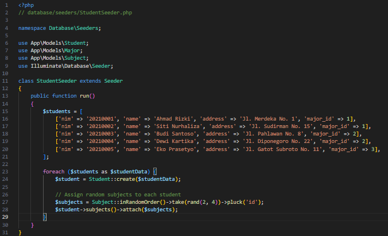Image resolution: width=388 pixels, height=236 pixels.
Task: Click line number 13 in the gutter
Action: pos(5,96)
